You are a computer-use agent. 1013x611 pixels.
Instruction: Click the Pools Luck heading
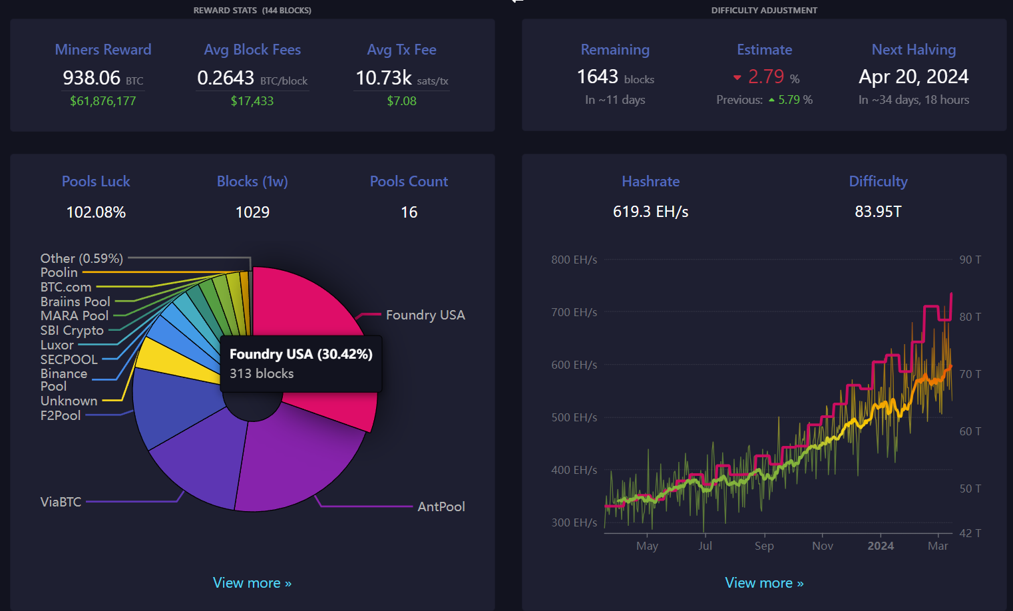pos(96,182)
